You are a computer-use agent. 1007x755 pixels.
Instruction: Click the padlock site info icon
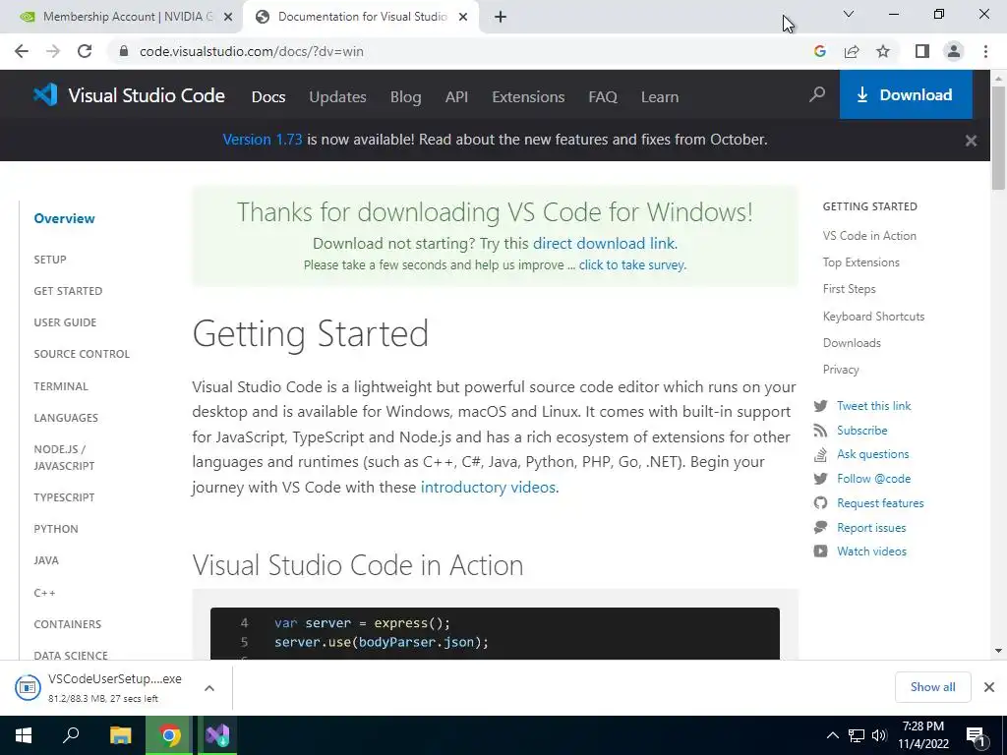pos(124,51)
